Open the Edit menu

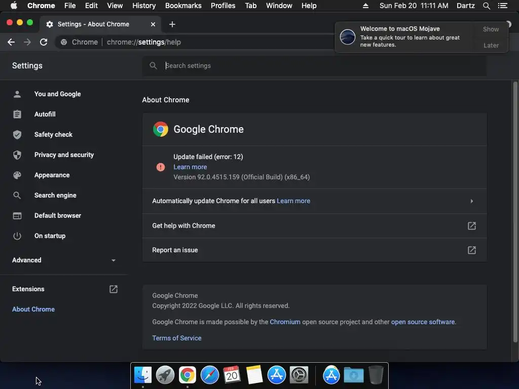coord(91,6)
